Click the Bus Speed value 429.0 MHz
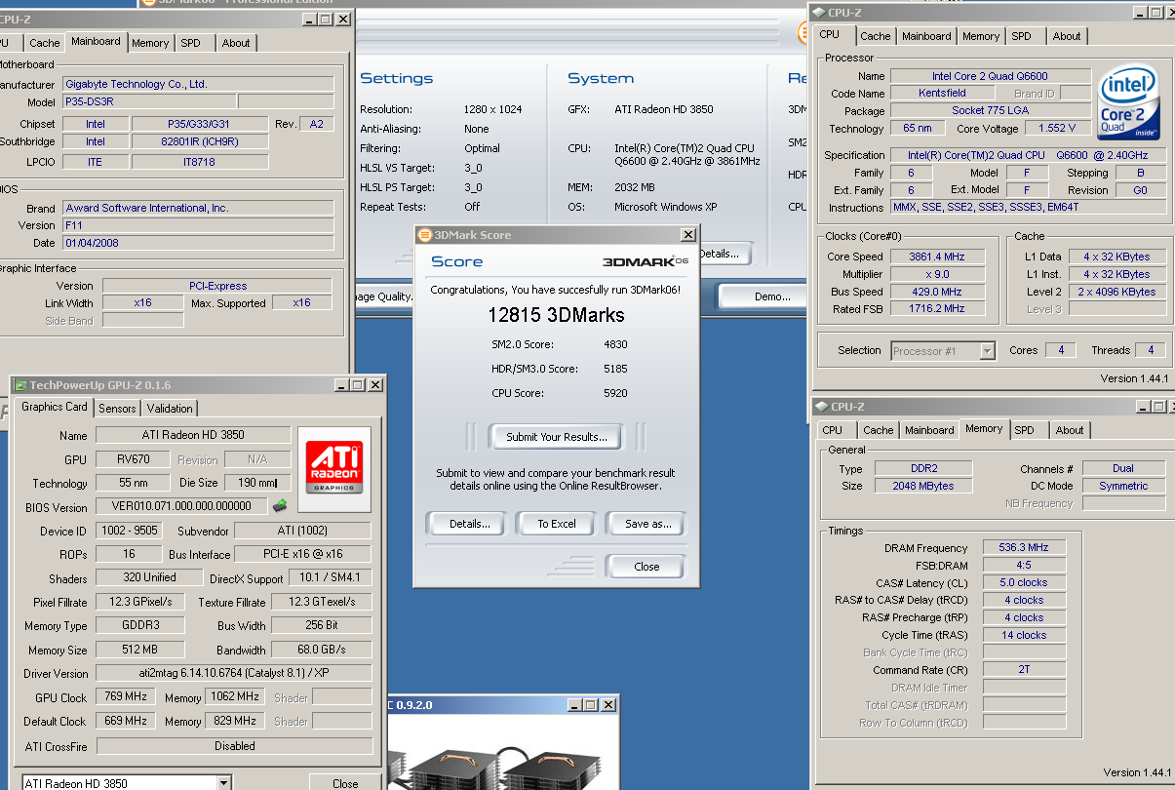Screen dimensions: 1175x790 [937, 292]
